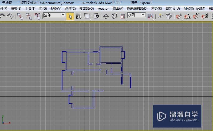The image size is (213, 131).
Task: Click Use Pivot Point Center icon
Action: pos(150,17)
